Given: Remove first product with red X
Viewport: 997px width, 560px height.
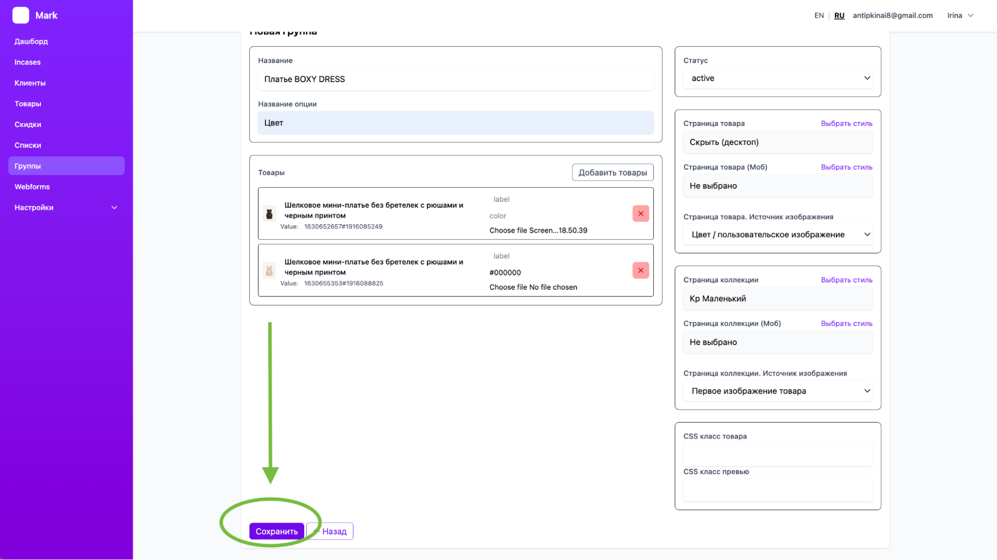Looking at the screenshot, I should pyautogui.click(x=640, y=214).
